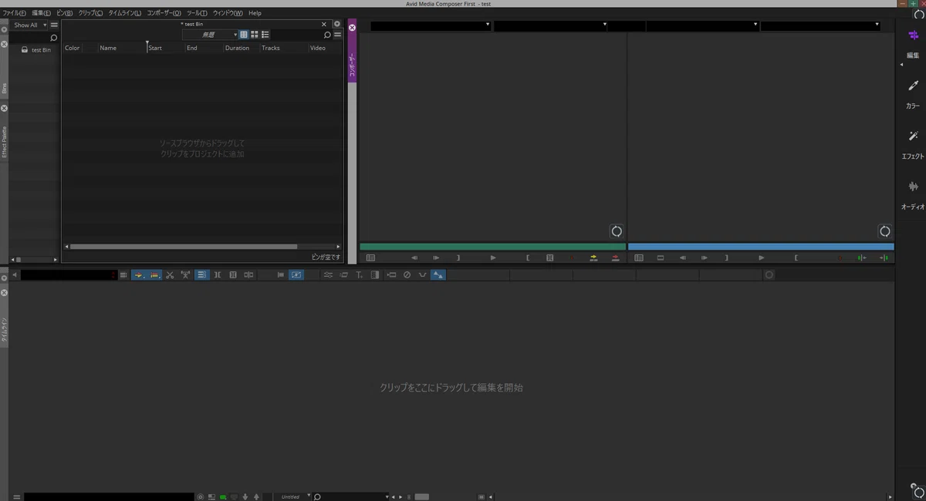Screen dimensions: 926x501
Task: Close the test Bin tab
Action: [324, 24]
